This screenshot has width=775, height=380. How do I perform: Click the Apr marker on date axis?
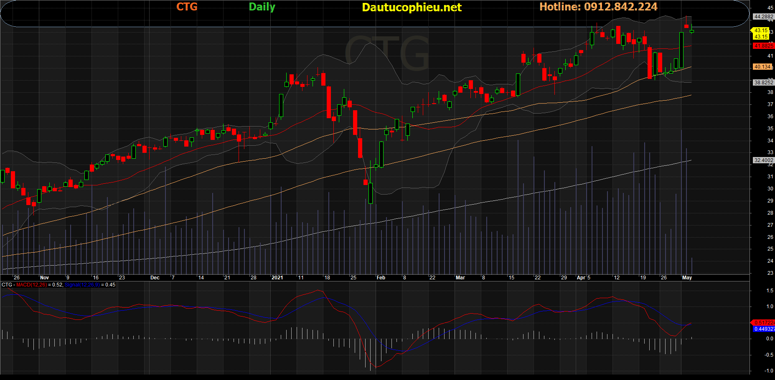click(x=581, y=278)
